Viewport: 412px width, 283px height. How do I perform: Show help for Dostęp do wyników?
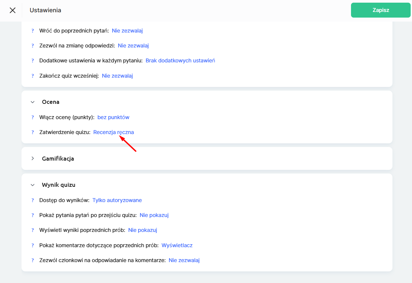(33, 200)
